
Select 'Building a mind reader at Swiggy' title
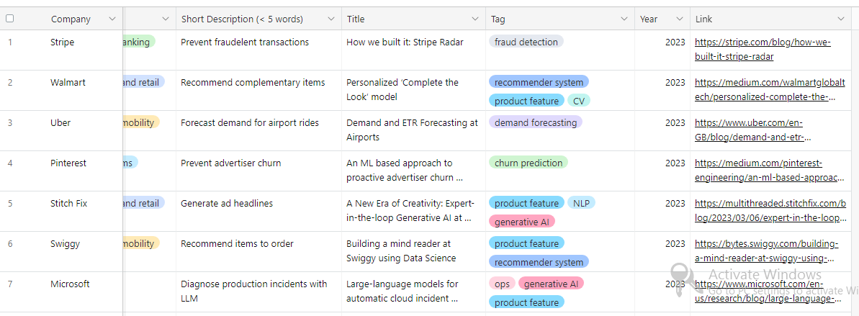[413, 251]
